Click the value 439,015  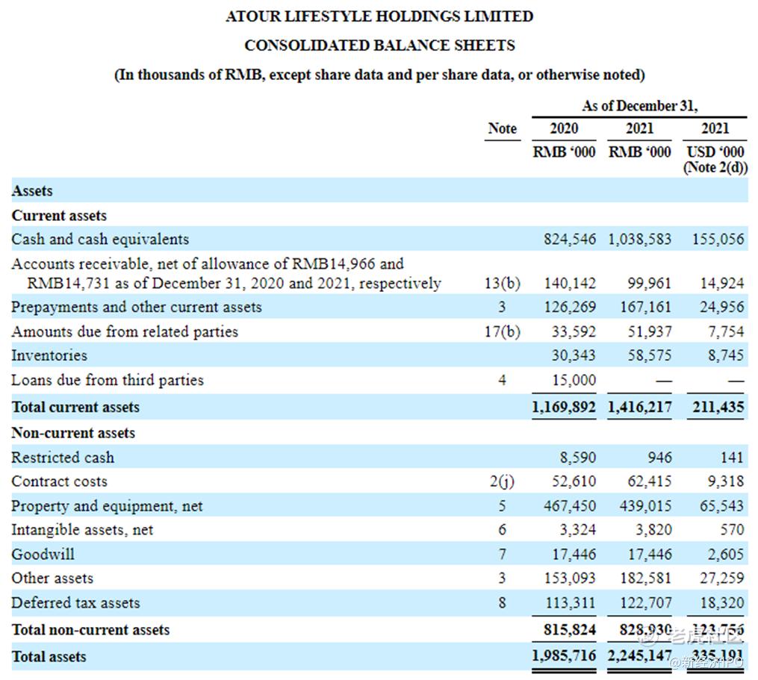(645, 507)
